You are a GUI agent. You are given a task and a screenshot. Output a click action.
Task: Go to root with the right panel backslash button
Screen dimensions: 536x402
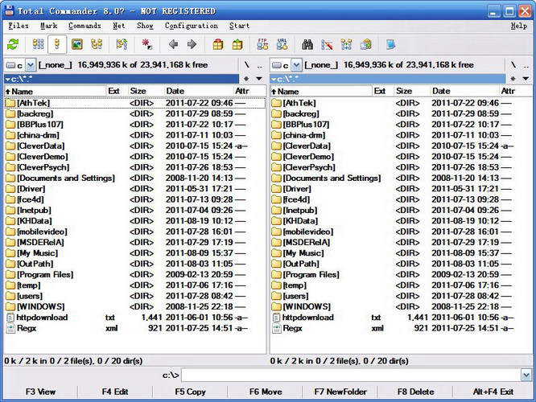[513, 65]
